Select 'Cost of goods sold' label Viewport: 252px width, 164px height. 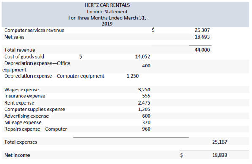coord(24,56)
